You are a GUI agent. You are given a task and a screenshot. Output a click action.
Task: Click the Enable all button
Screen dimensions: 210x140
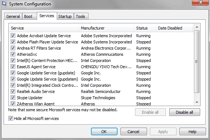150,112
